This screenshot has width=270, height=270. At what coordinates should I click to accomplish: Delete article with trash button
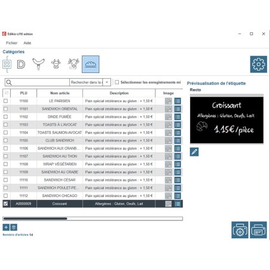coord(14,227)
